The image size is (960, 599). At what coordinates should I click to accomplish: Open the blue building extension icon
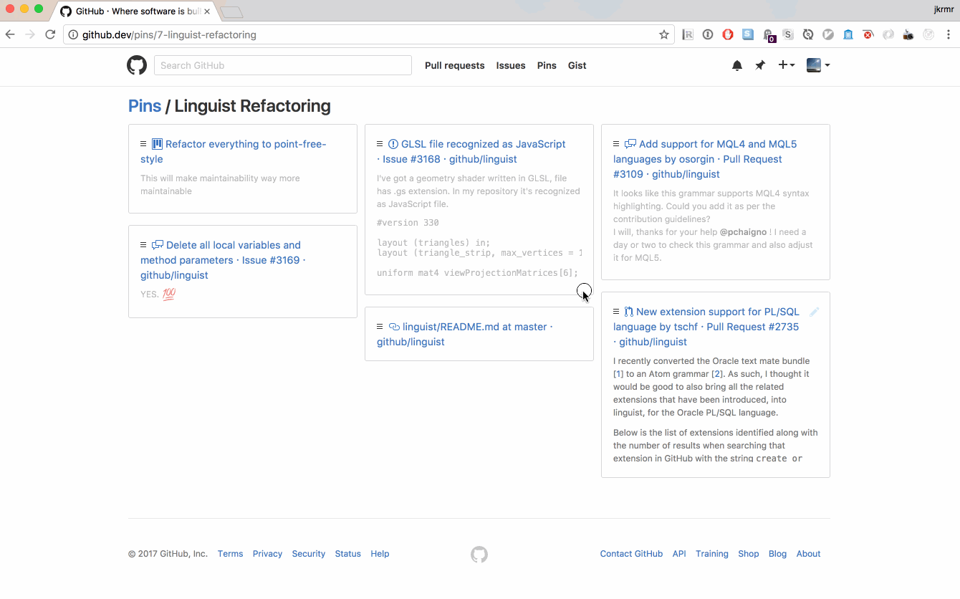848,34
